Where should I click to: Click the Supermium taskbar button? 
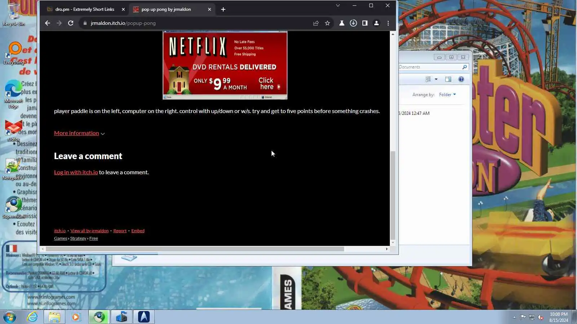coord(99,317)
